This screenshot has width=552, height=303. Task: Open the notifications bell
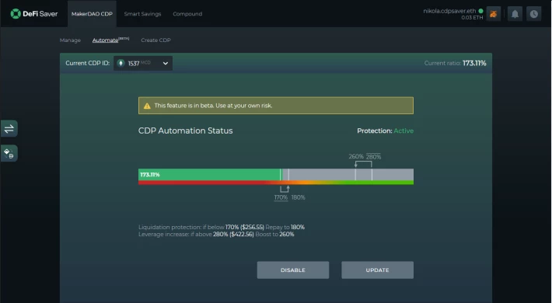[x=515, y=14]
